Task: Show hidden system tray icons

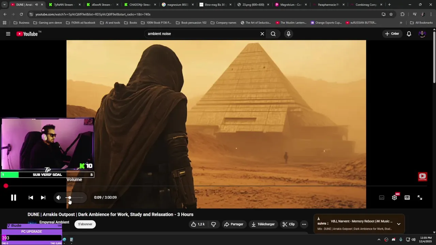Action: [379, 240]
